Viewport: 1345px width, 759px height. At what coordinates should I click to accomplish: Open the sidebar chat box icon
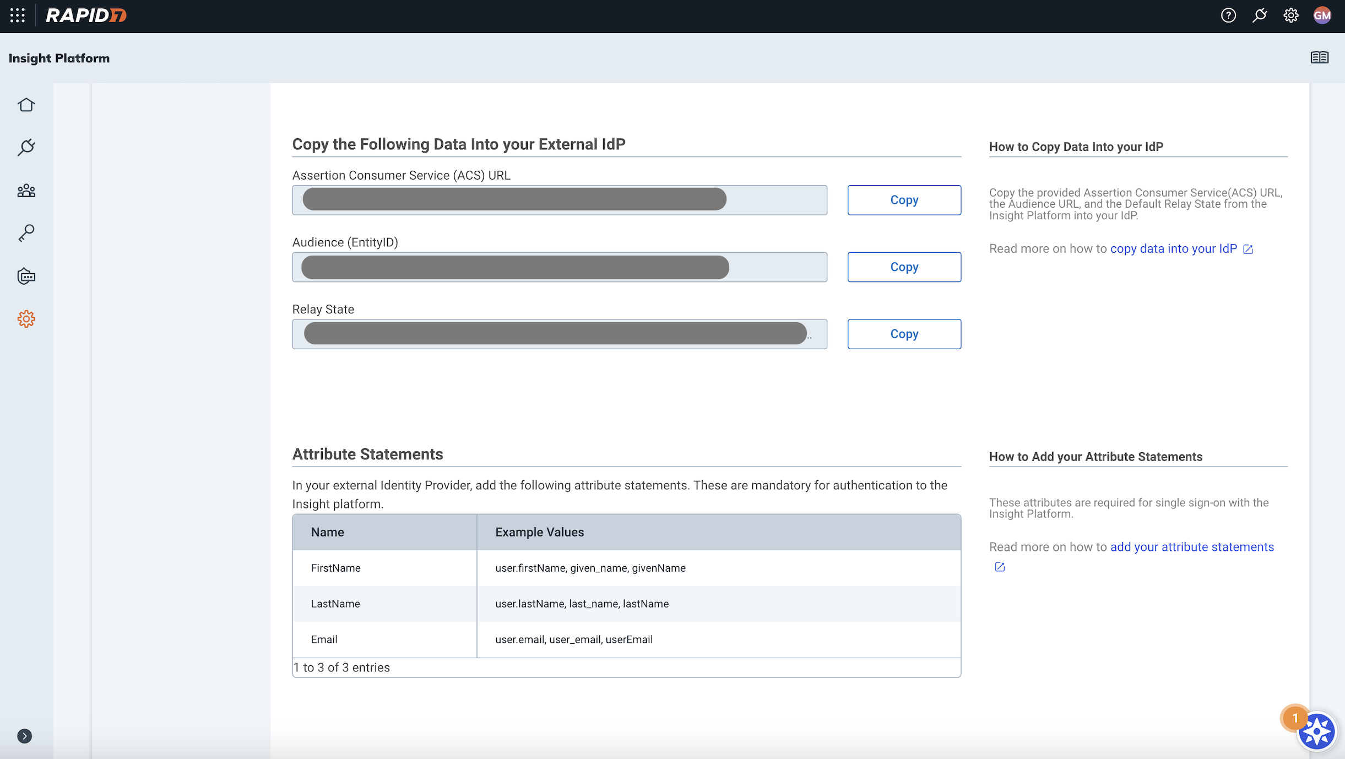pos(26,276)
